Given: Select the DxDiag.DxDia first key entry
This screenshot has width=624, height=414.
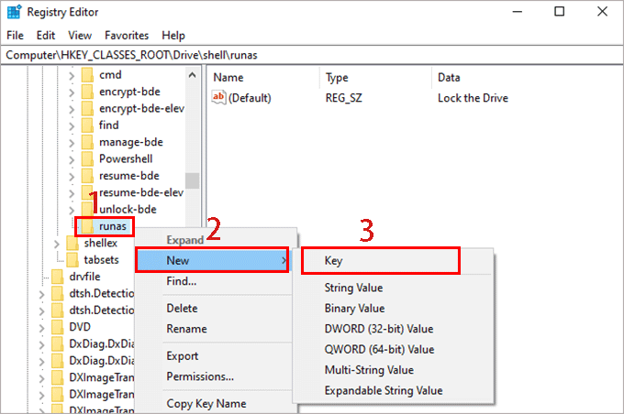Looking at the screenshot, I should [x=101, y=343].
